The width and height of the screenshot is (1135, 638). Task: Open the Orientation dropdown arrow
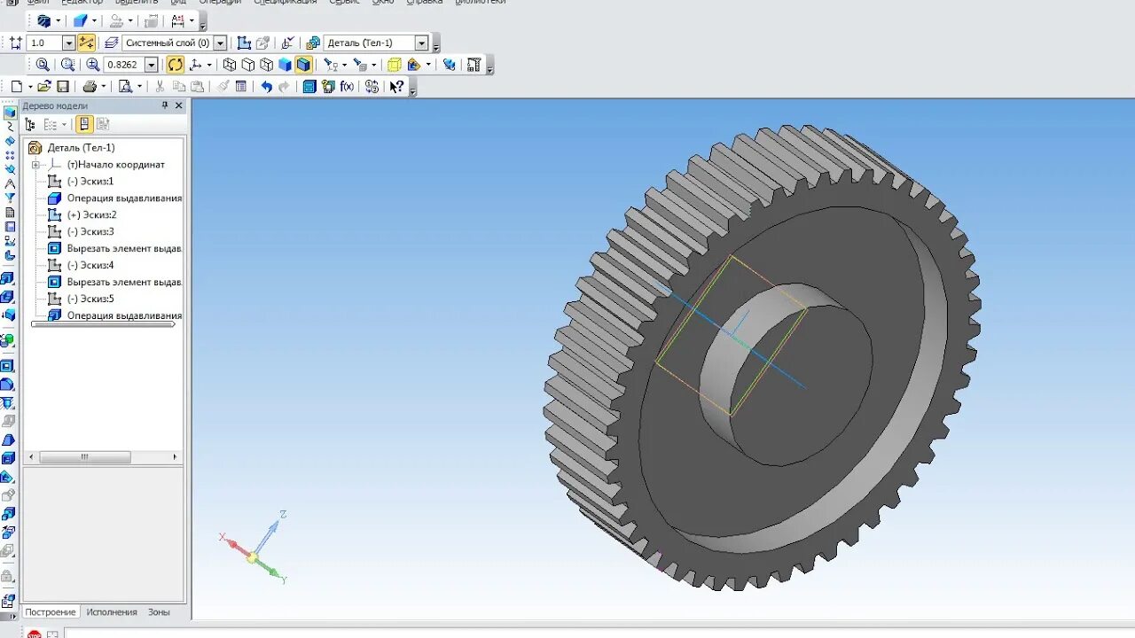(210, 64)
